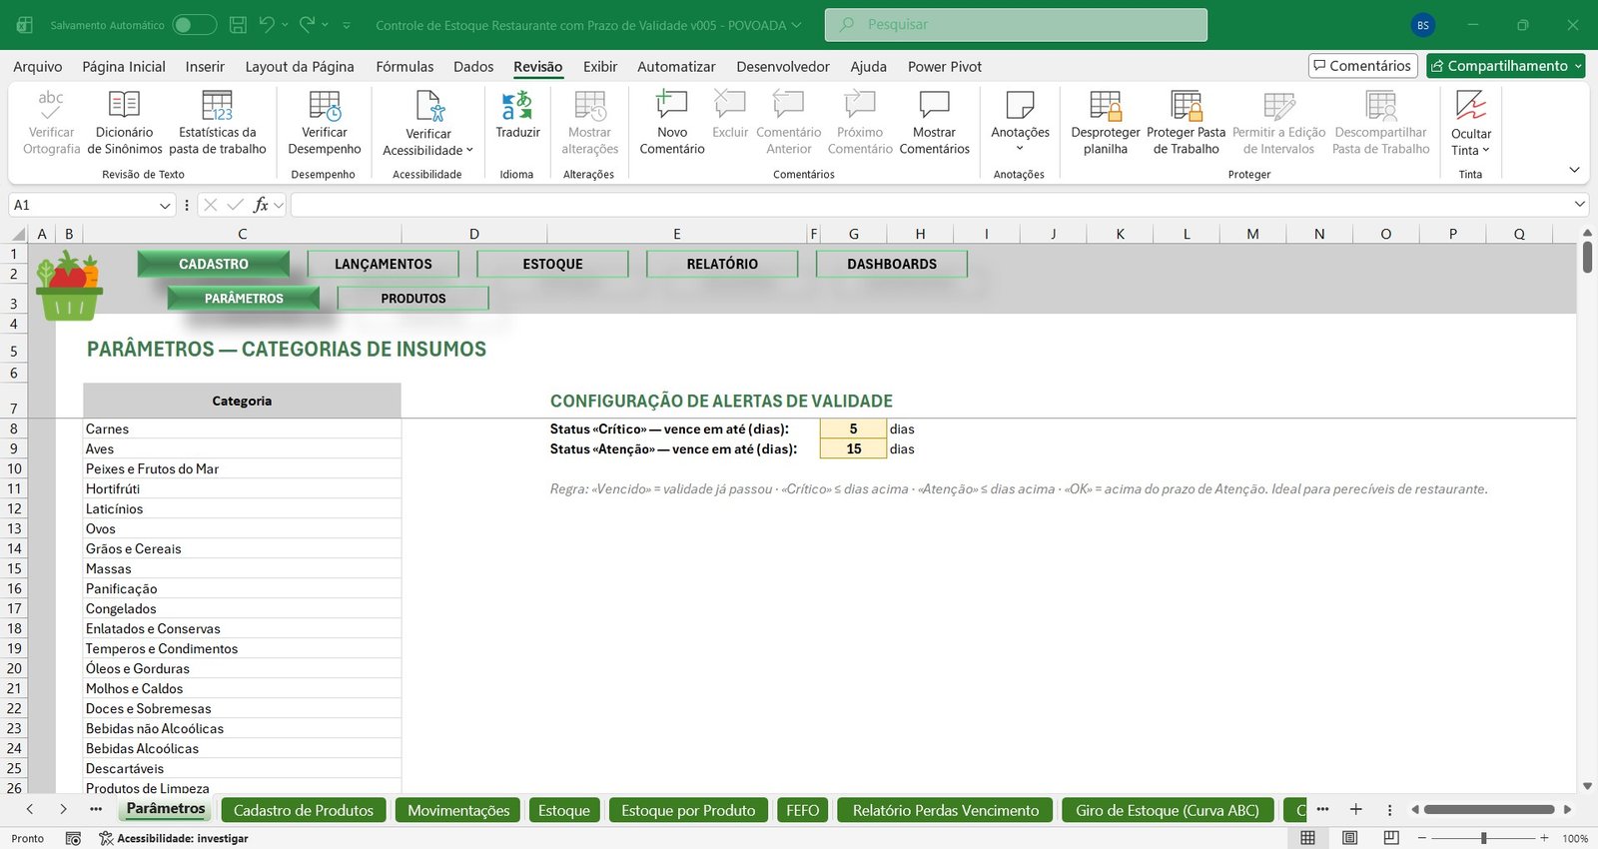The width and height of the screenshot is (1598, 849).
Task: Switch to the Página Inicial tab
Action: (x=124, y=67)
